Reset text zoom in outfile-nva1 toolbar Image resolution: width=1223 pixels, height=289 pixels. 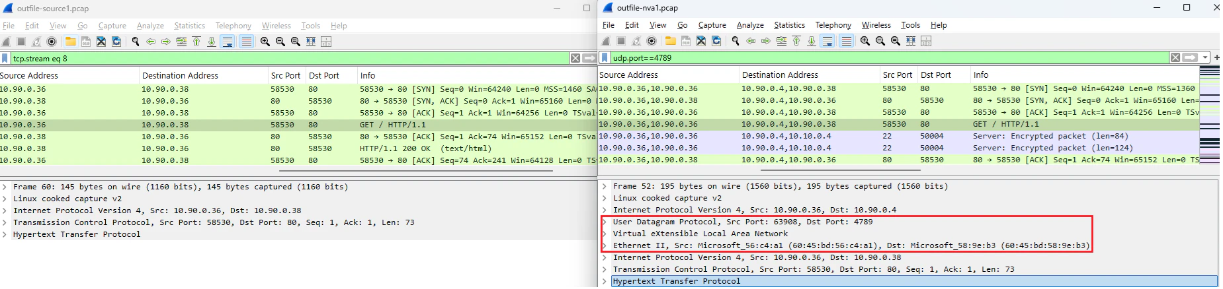pos(896,41)
